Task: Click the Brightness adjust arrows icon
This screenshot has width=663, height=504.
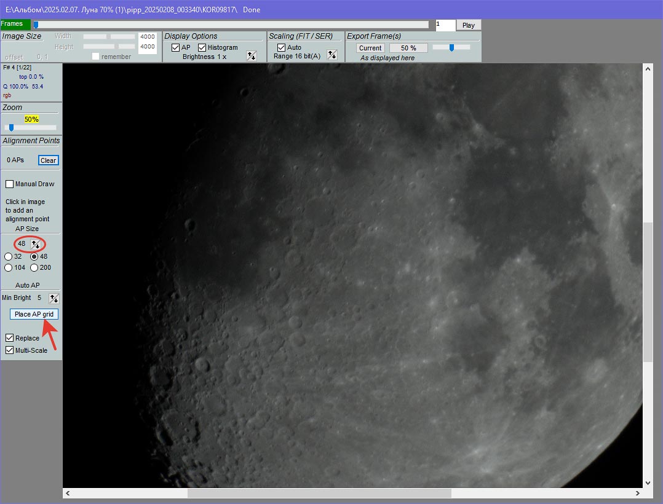Action: [x=251, y=56]
